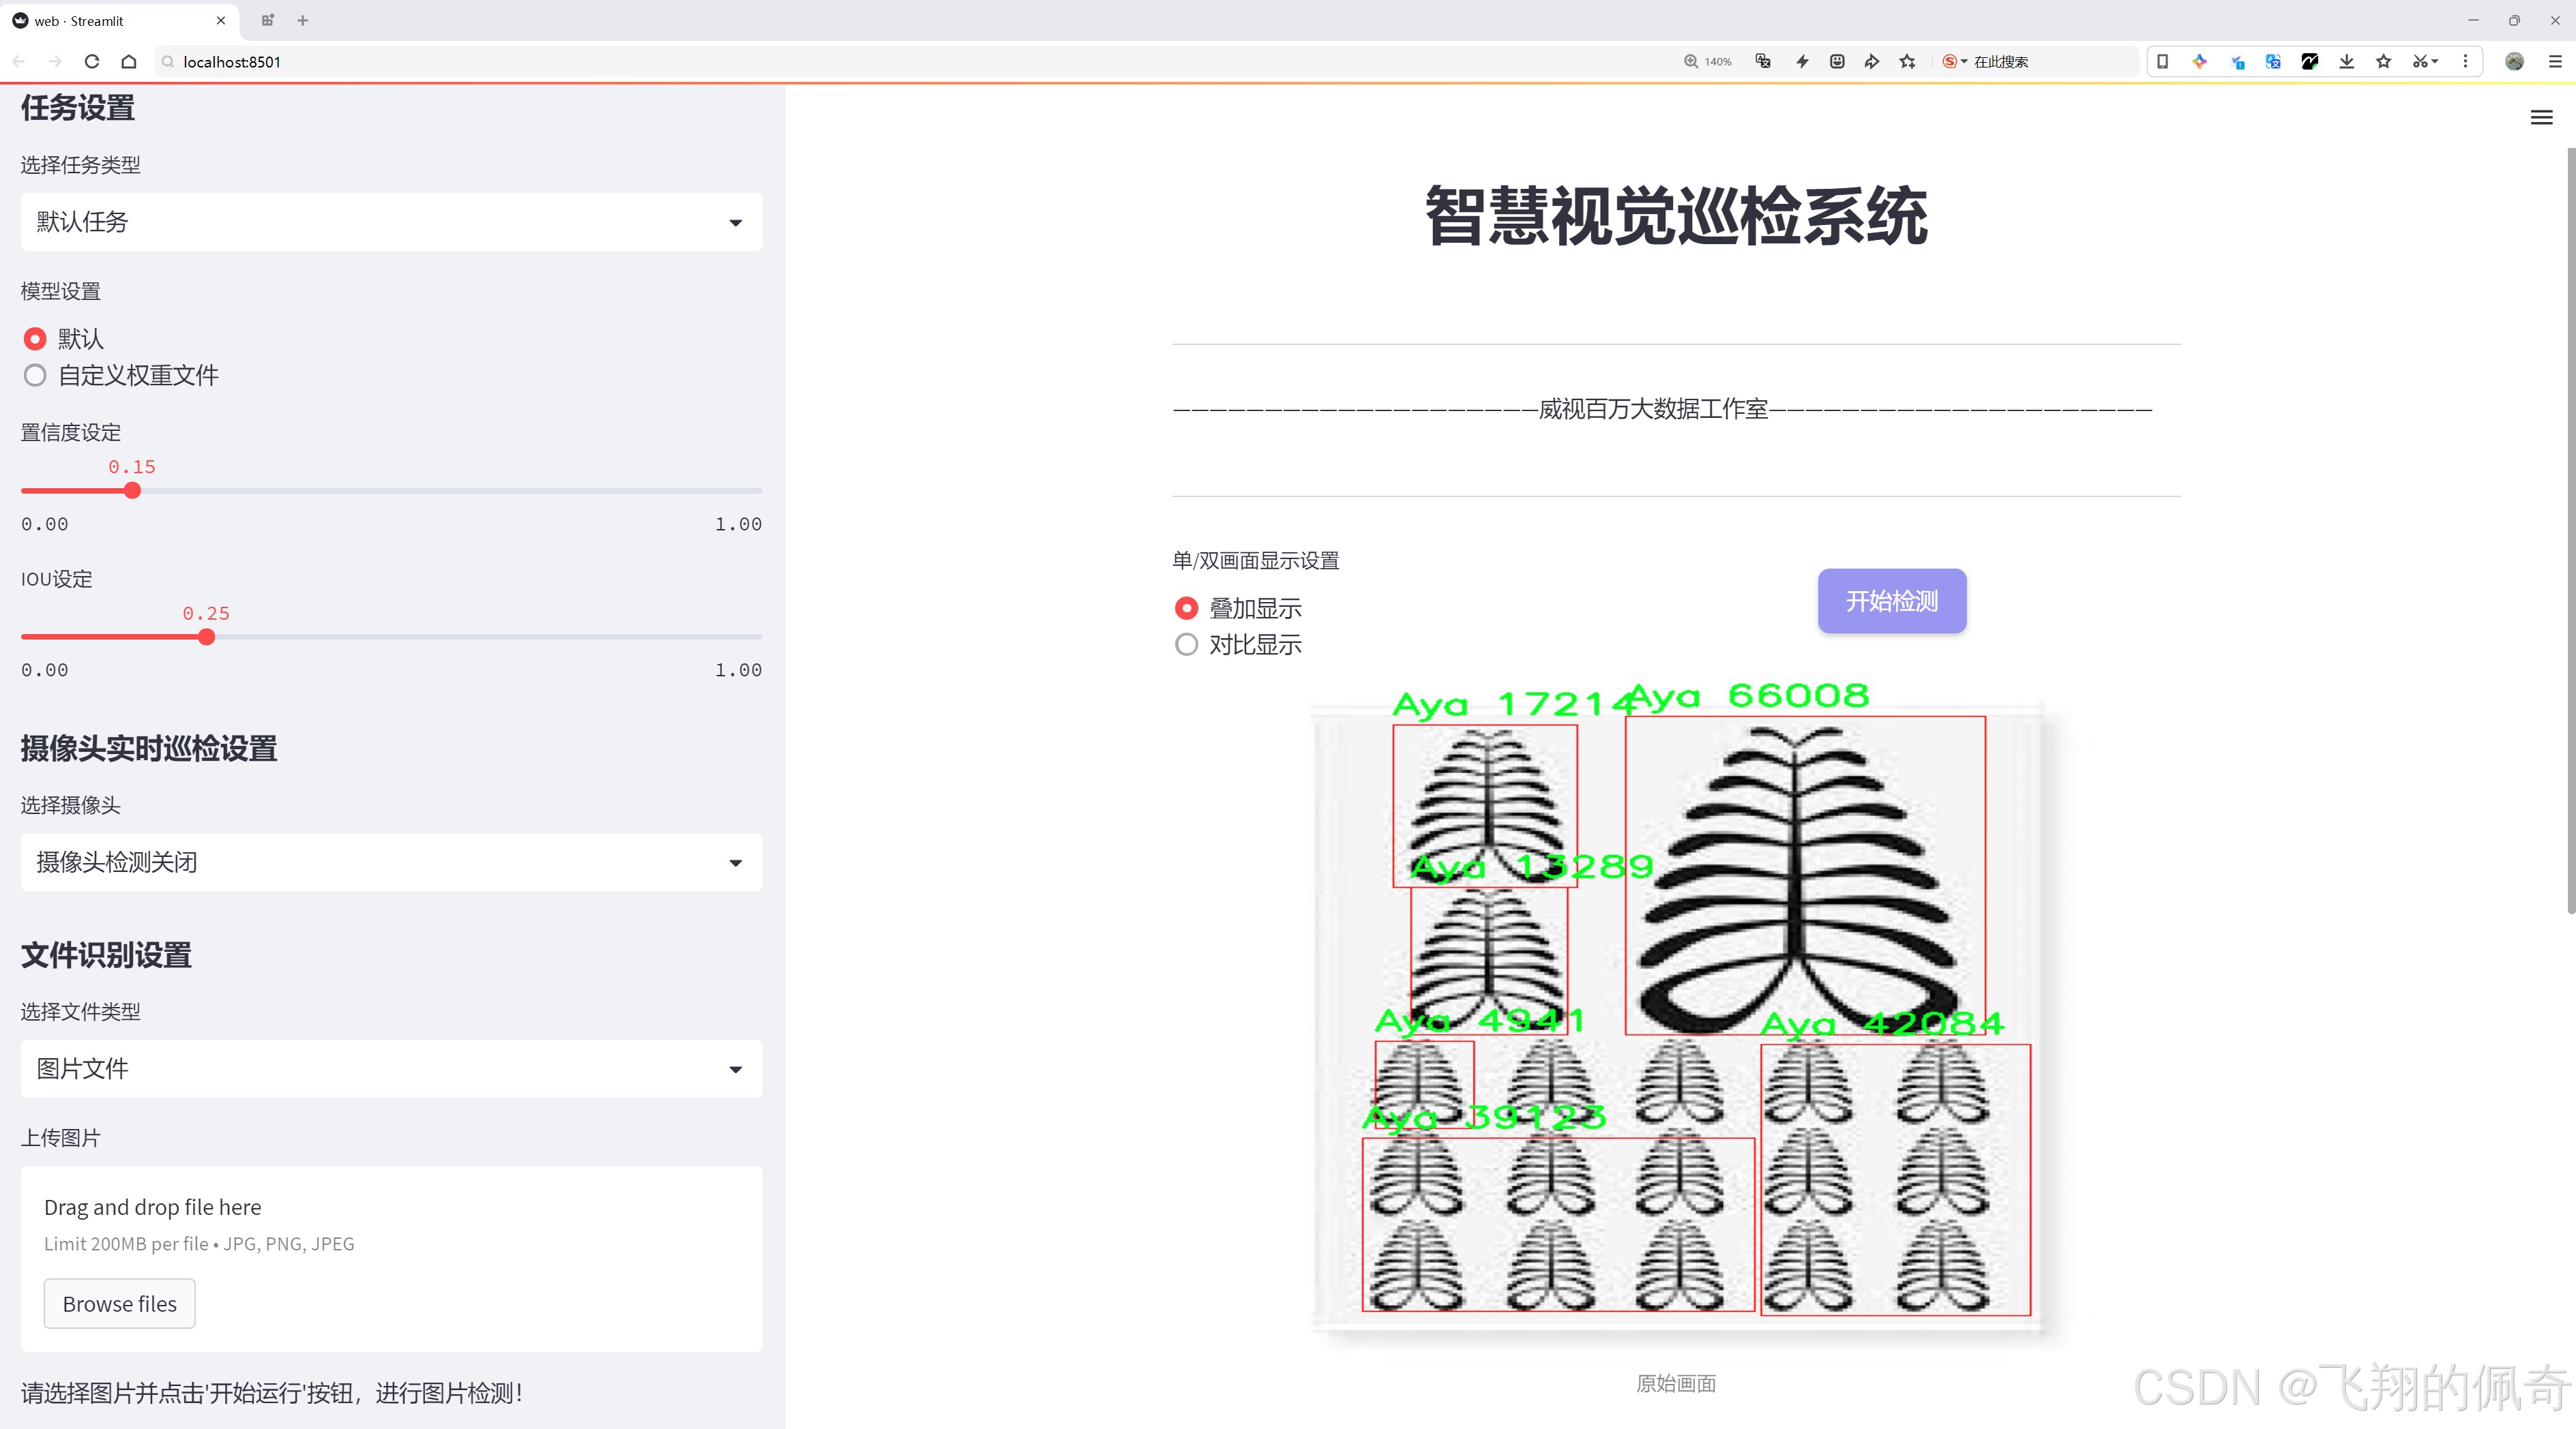Expand the 摄像头检测关闭 camera dropdown

pyautogui.click(x=391, y=861)
